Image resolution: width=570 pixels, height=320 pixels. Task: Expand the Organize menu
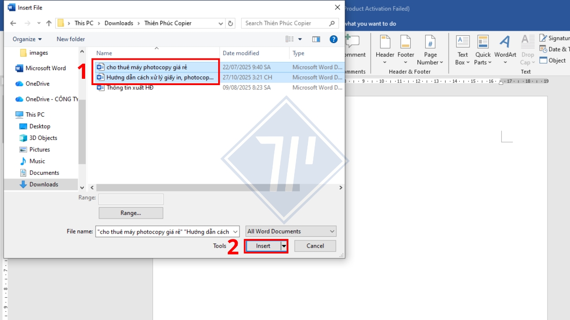click(x=27, y=39)
